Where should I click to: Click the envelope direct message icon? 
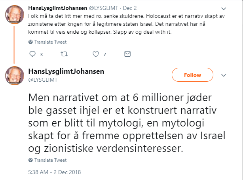click(127, 54)
